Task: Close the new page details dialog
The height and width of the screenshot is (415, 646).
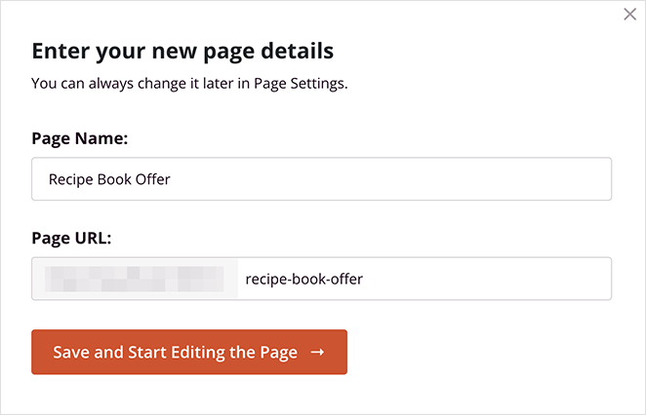Action: (x=629, y=15)
